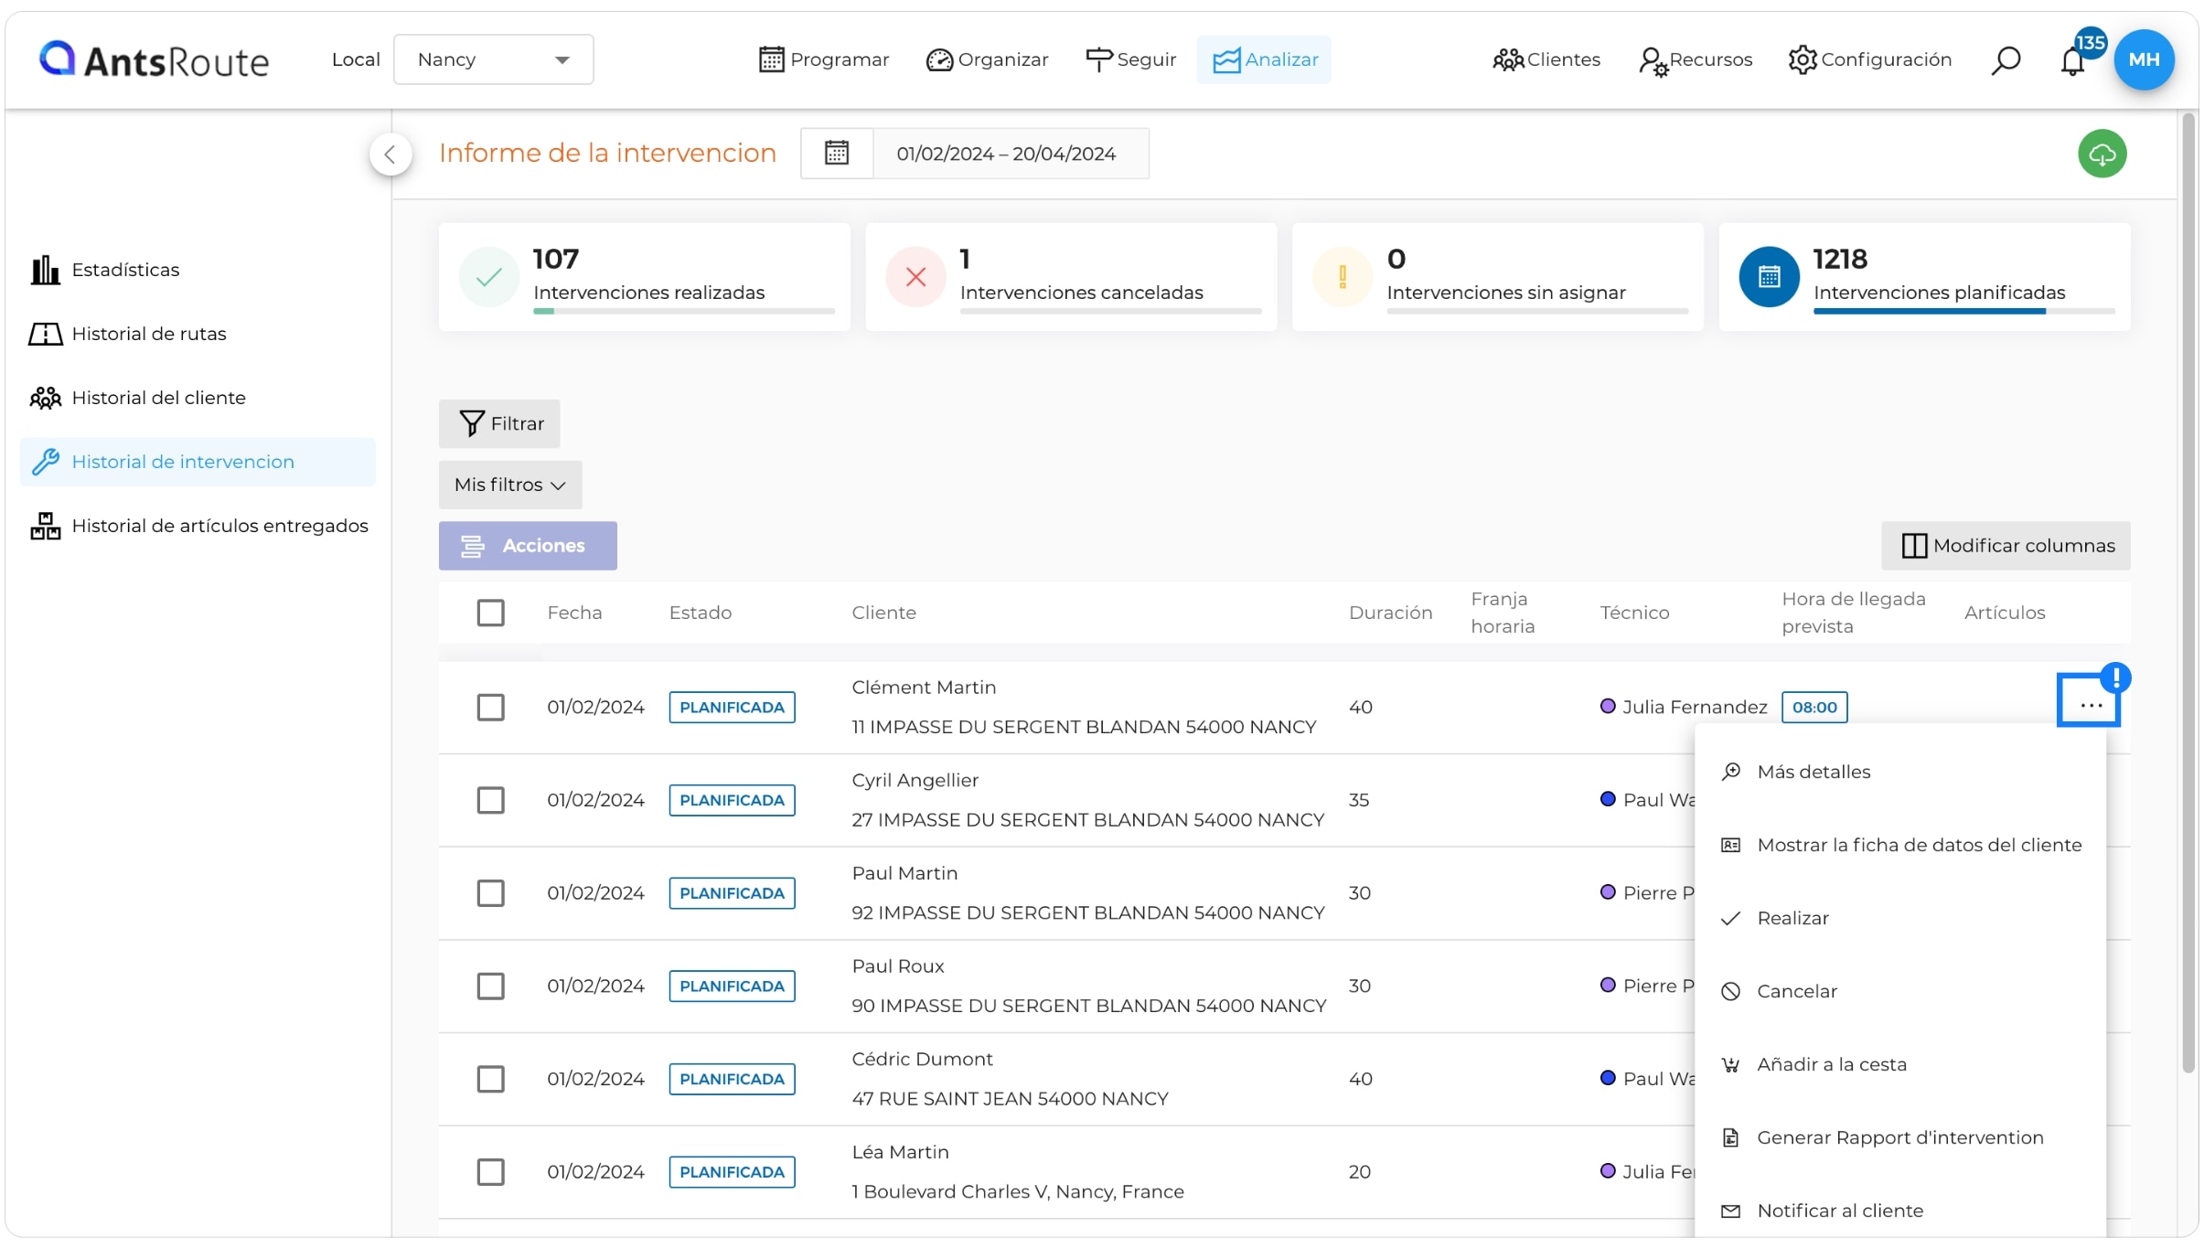The height and width of the screenshot is (1248, 2204).
Task: Open the Acciones dropdown button
Action: (528, 546)
